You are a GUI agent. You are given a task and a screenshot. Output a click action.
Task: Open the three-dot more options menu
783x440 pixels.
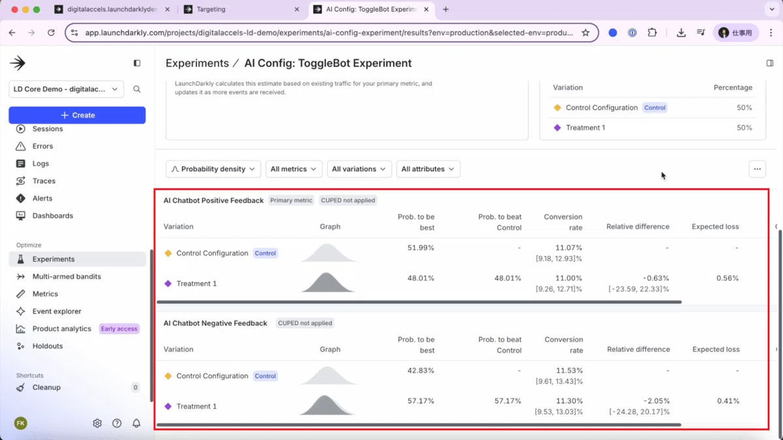(757, 169)
